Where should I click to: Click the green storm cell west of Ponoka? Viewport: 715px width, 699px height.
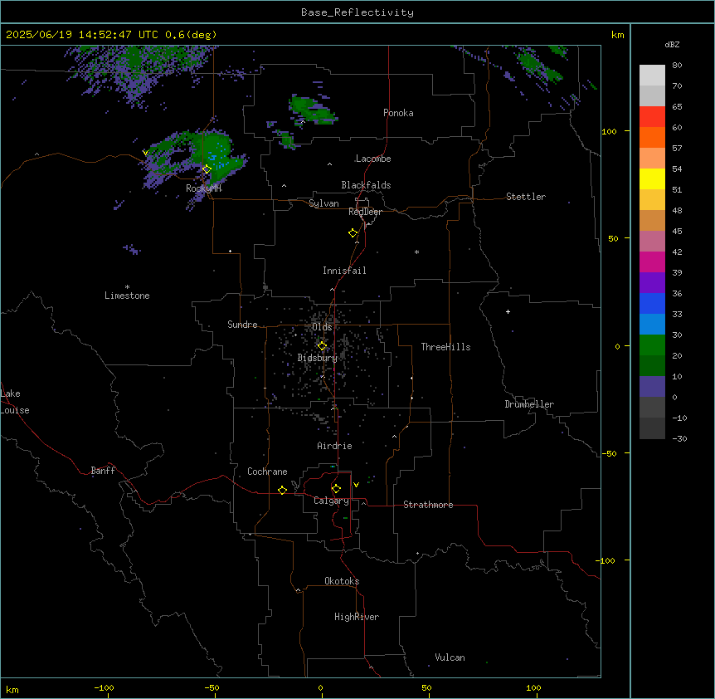coord(313,111)
